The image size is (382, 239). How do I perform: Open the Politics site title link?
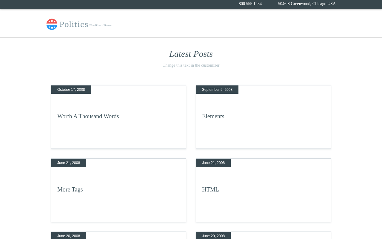pyautogui.click(x=74, y=24)
